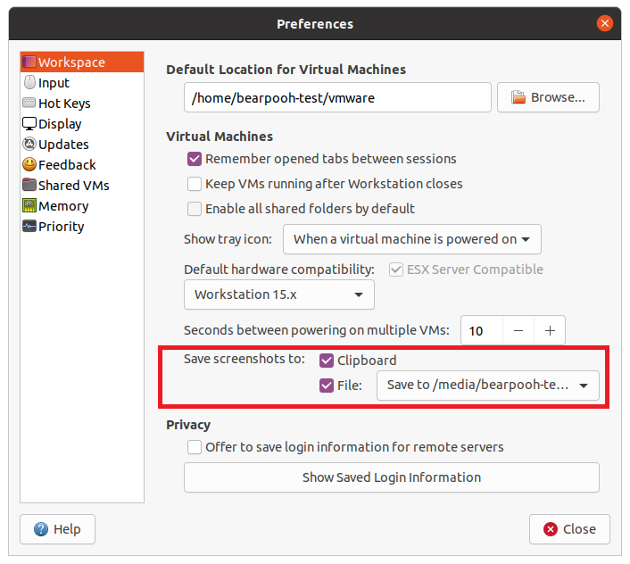Open the Show tray icon dropdown
630x564 pixels.
click(x=412, y=239)
